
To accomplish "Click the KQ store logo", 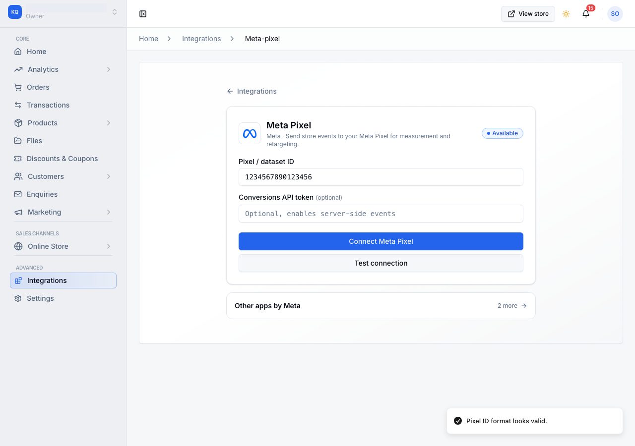I will 15,12.
